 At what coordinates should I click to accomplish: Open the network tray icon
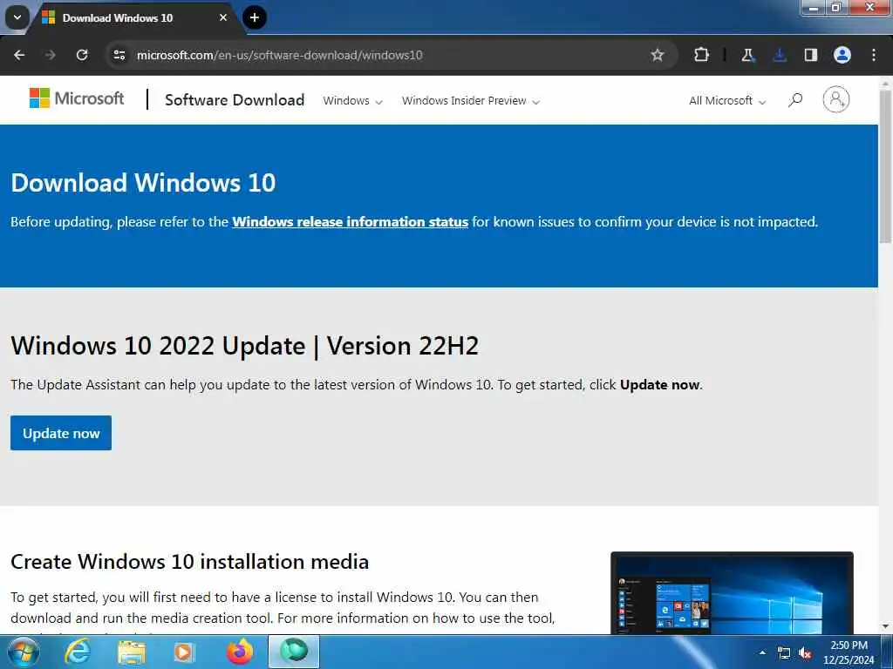[784, 653]
